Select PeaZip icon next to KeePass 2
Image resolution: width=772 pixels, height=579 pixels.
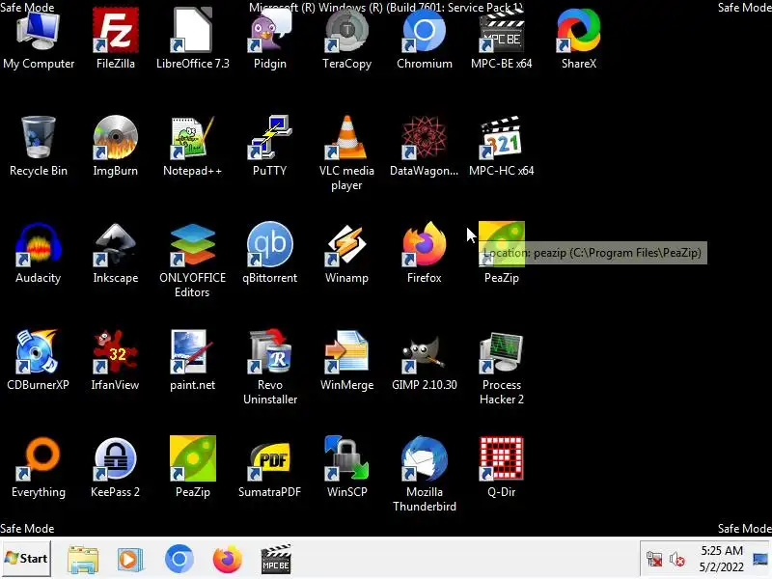click(x=192, y=458)
